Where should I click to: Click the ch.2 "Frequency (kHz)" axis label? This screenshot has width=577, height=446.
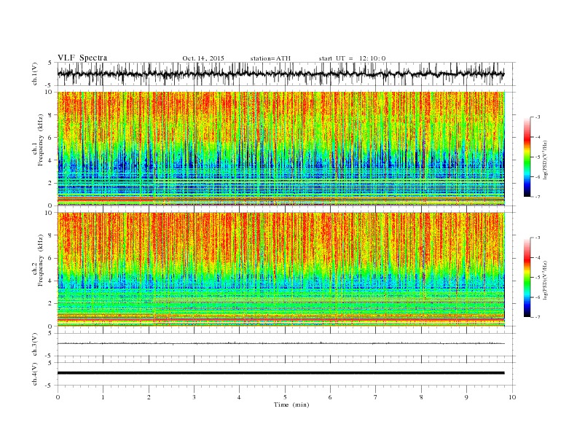point(41,260)
